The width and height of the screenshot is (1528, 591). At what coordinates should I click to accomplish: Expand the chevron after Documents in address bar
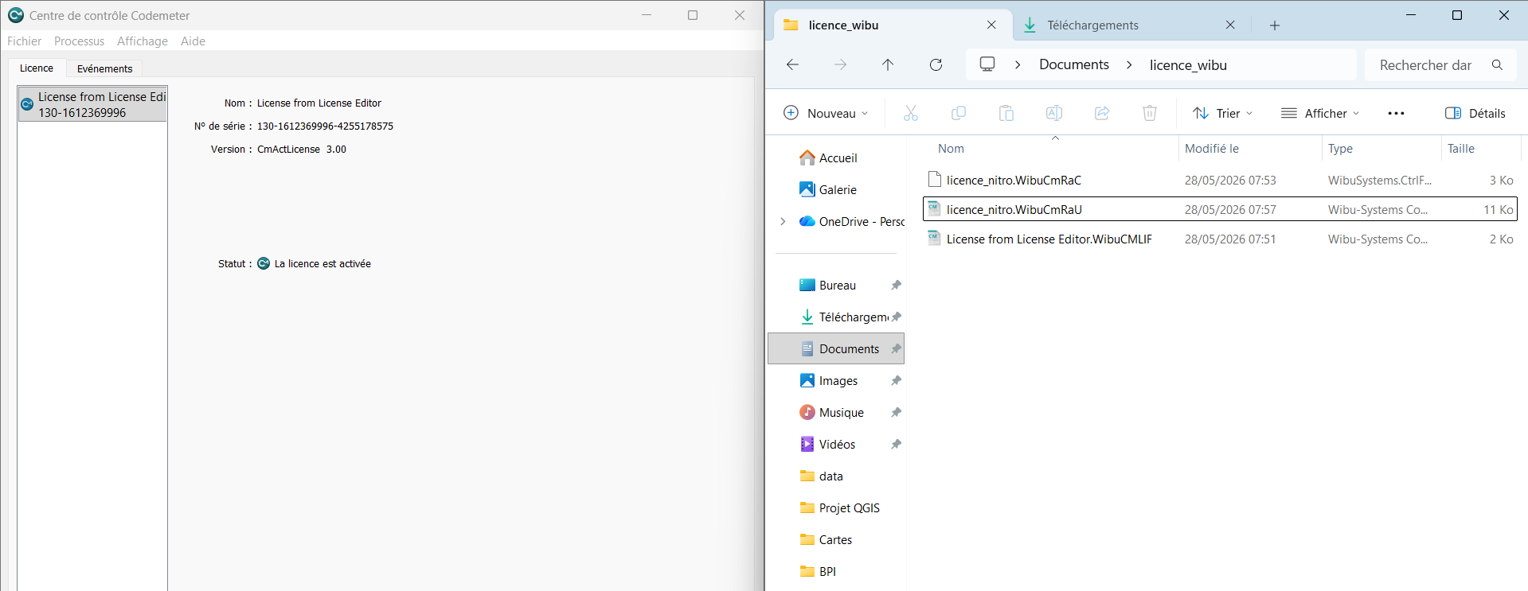(x=1129, y=65)
